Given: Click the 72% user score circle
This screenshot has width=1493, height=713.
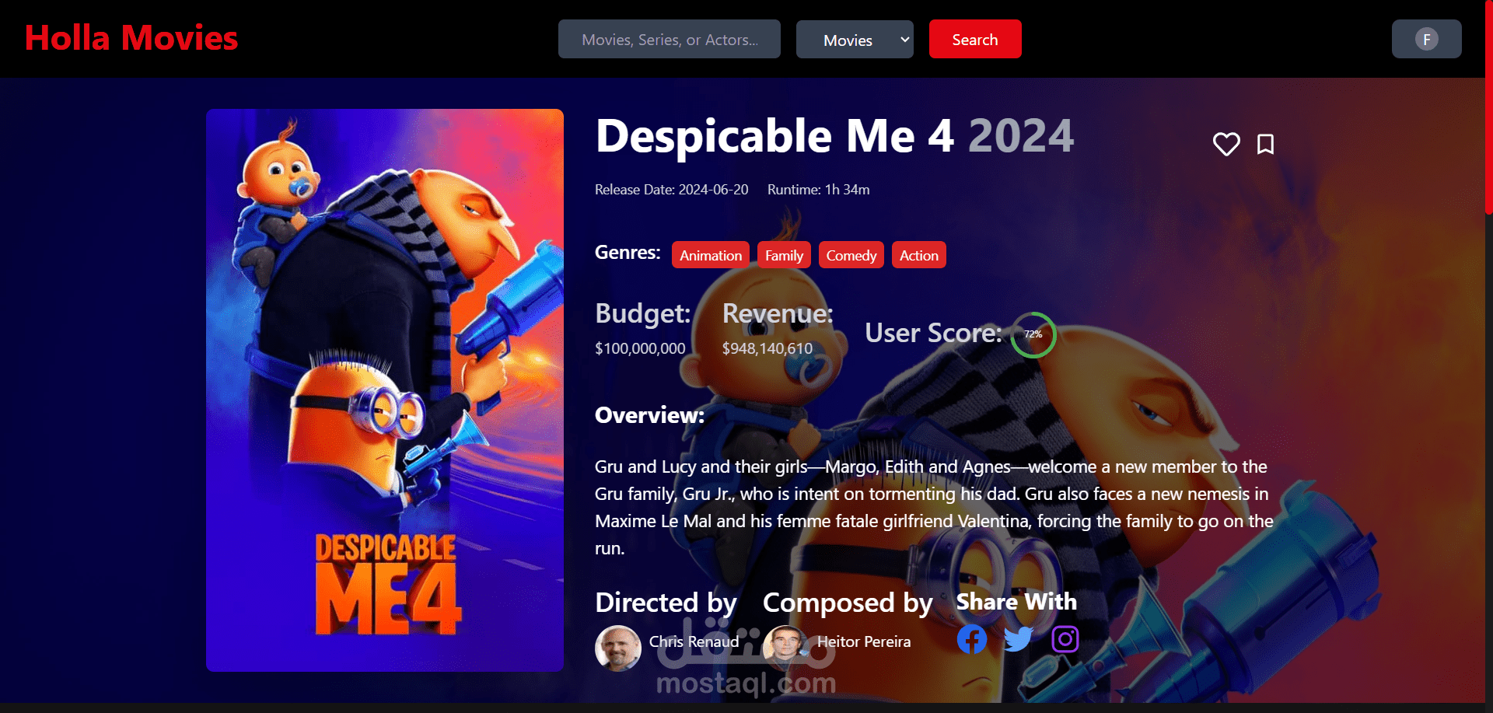Looking at the screenshot, I should [1033, 334].
